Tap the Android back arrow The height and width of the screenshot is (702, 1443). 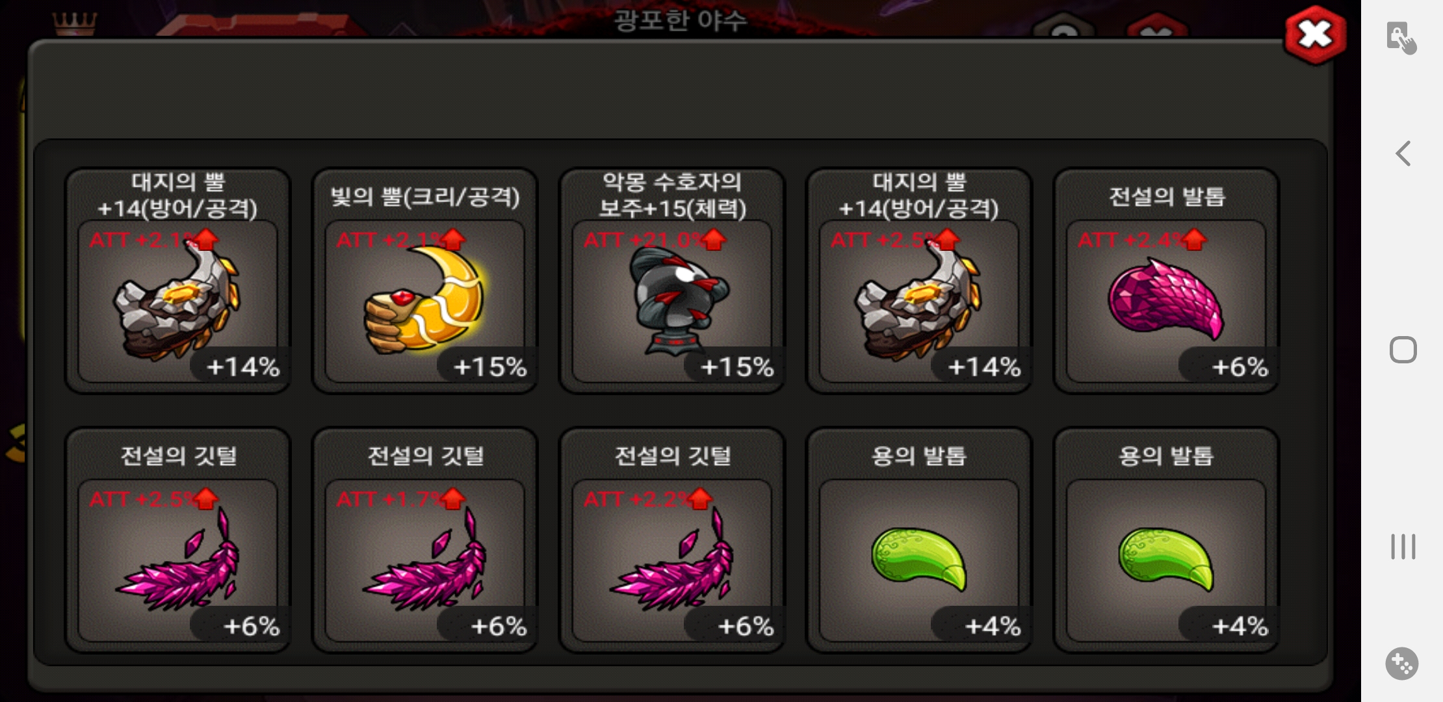click(x=1403, y=153)
